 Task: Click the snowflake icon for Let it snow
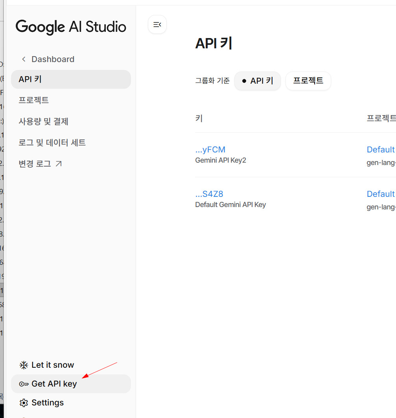point(24,365)
